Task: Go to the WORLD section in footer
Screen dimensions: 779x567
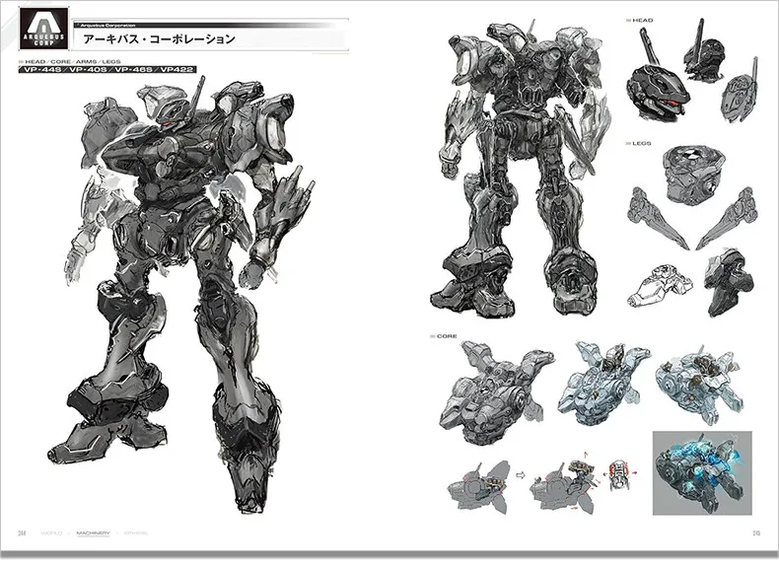Action: pos(51,533)
